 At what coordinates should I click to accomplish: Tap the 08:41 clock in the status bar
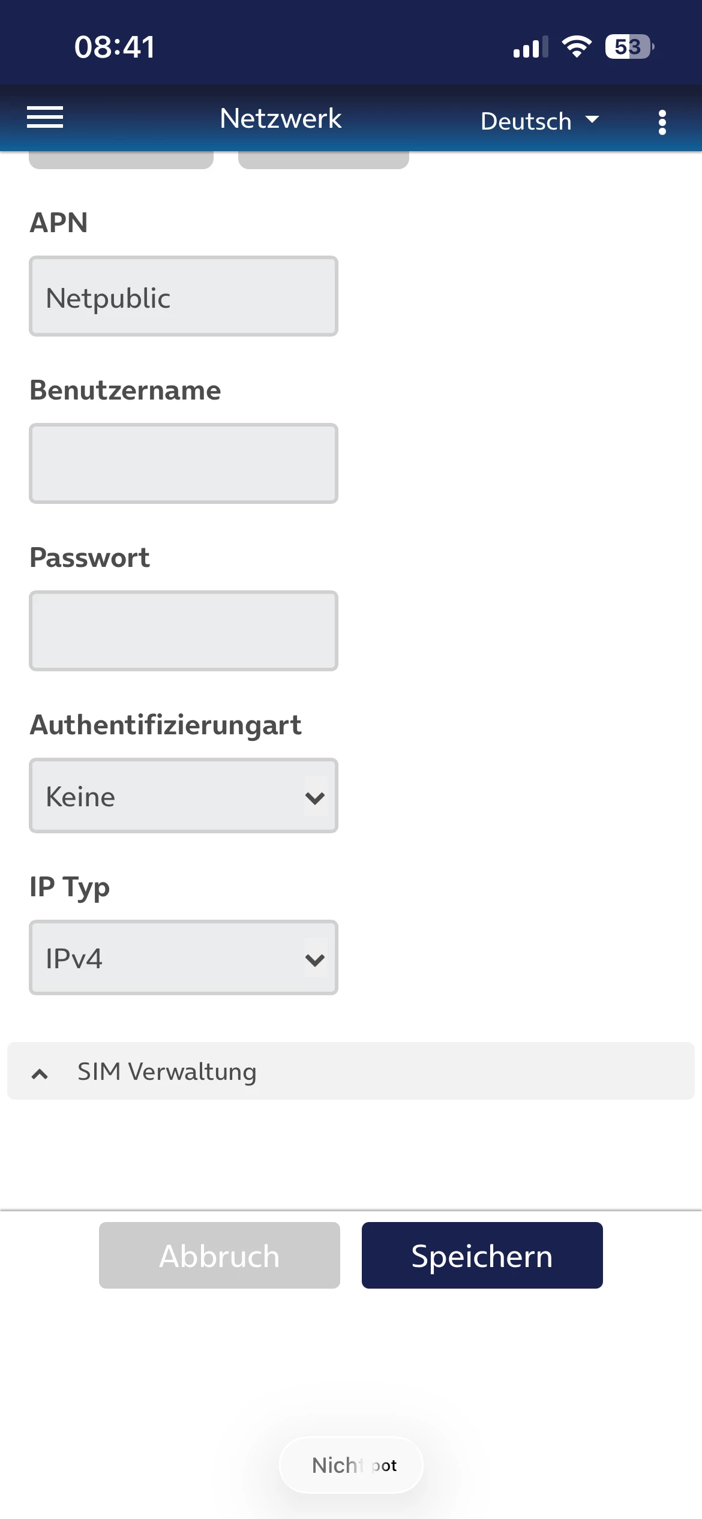point(115,47)
